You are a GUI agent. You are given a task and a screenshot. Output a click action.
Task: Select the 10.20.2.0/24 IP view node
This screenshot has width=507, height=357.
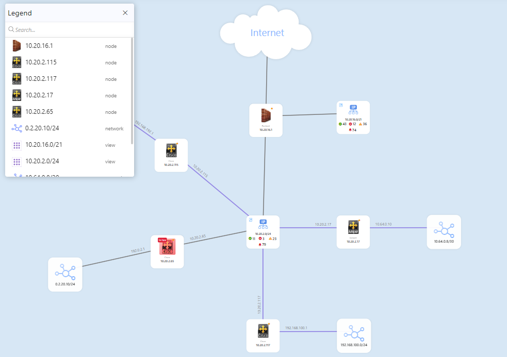pos(263,232)
